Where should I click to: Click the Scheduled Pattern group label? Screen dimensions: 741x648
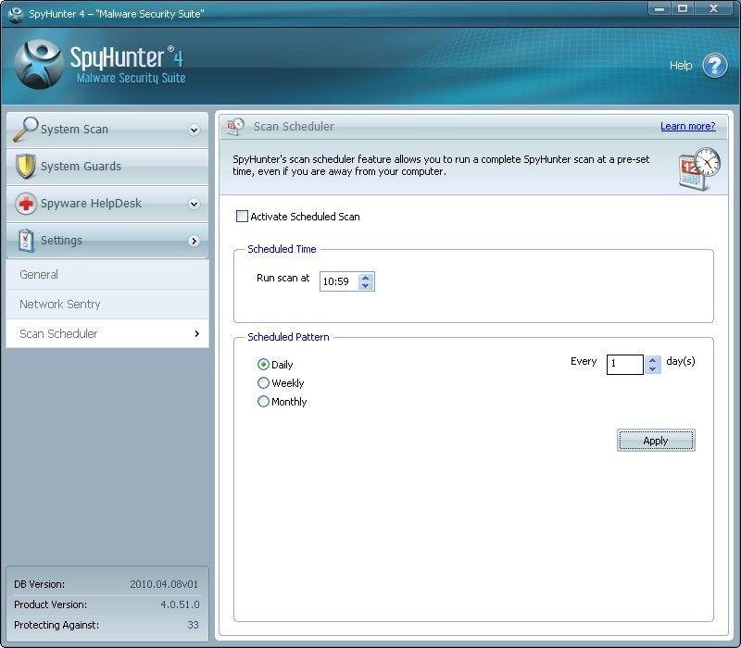[x=288, y=337]
